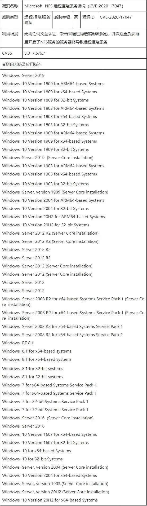Select the 远程拒绝服务漏洞 threat type value
147x506 pixels.
pyautogui.click(x=37, y=20)
